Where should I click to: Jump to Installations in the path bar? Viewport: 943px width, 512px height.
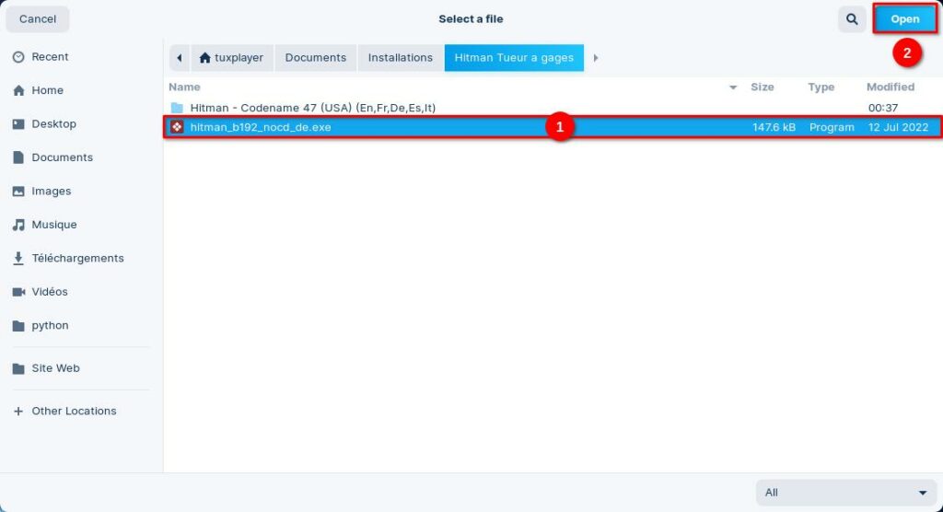pyautogui.click(x=400, y=58)
